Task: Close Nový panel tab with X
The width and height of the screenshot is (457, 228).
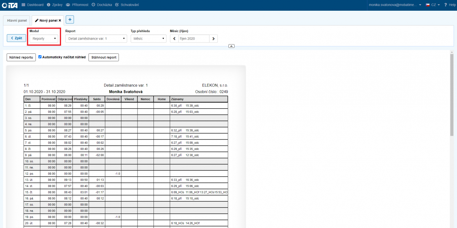Action: pos(60,21)
